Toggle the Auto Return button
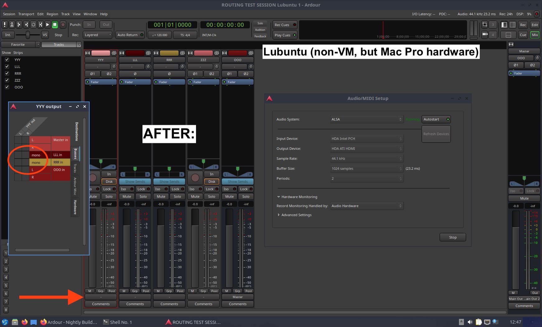542x327 pixels. pyautogui.click(x=130, y=35)
